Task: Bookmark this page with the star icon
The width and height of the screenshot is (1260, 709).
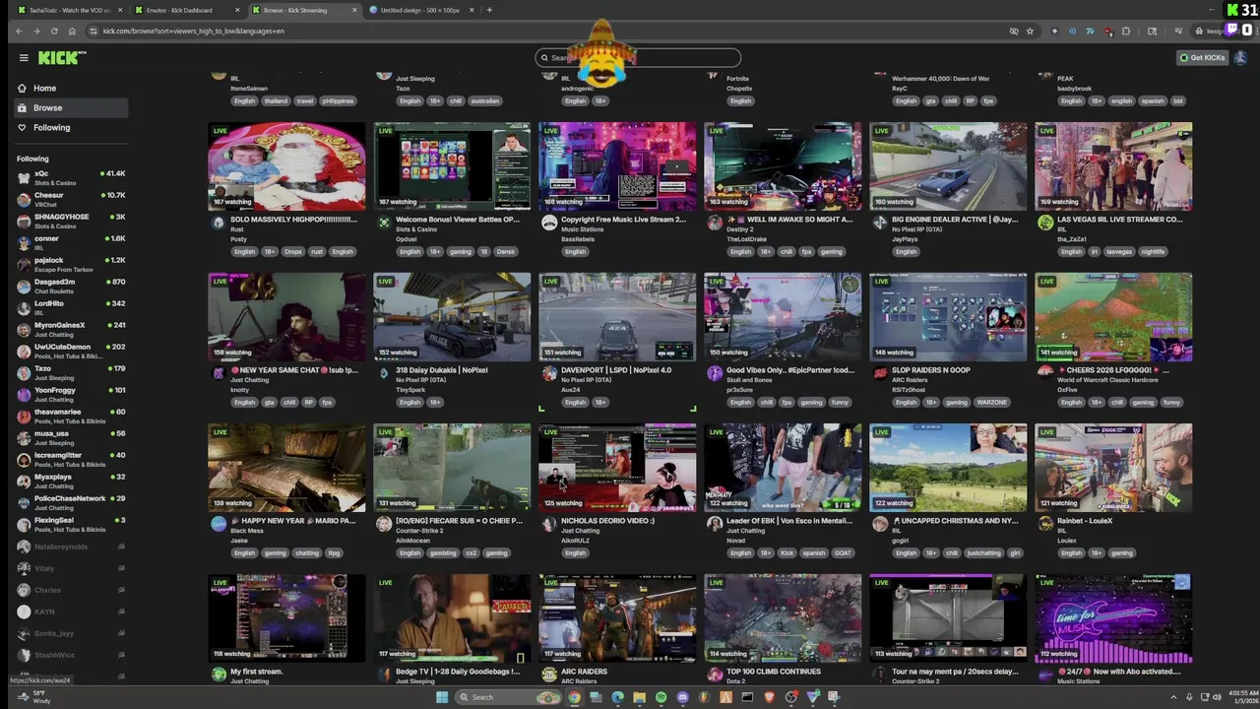Action: click(1030, 31)
